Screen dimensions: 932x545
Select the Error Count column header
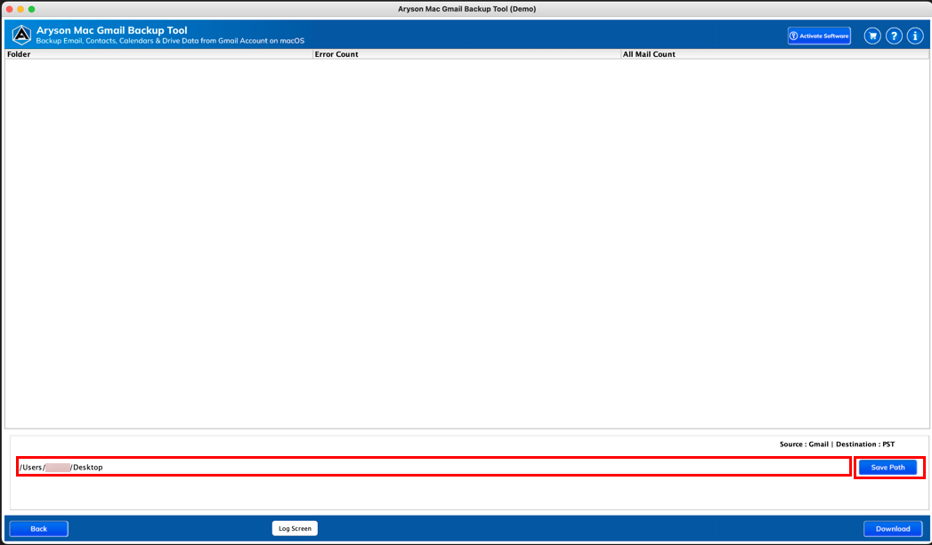(466, 54)
